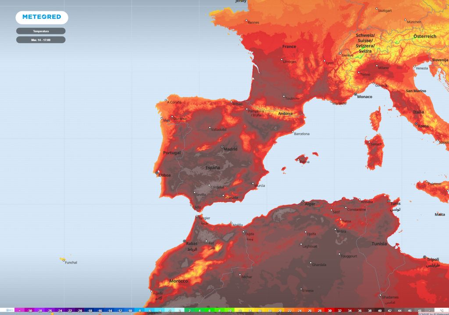
Task: Click the Tunisia country label
Action: tap(379, 244)
